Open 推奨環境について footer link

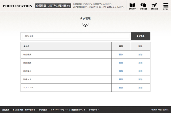[78, 110]
